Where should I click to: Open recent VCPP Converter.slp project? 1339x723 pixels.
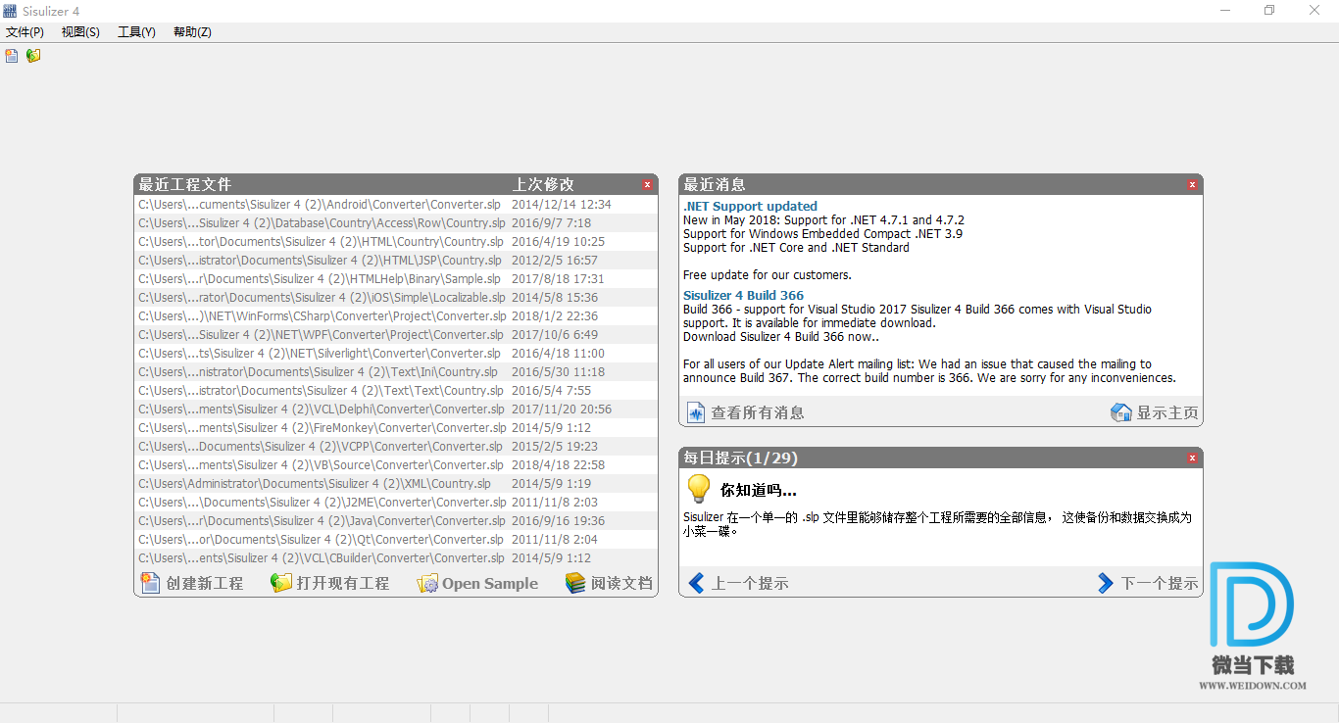[x=396, y=447]
